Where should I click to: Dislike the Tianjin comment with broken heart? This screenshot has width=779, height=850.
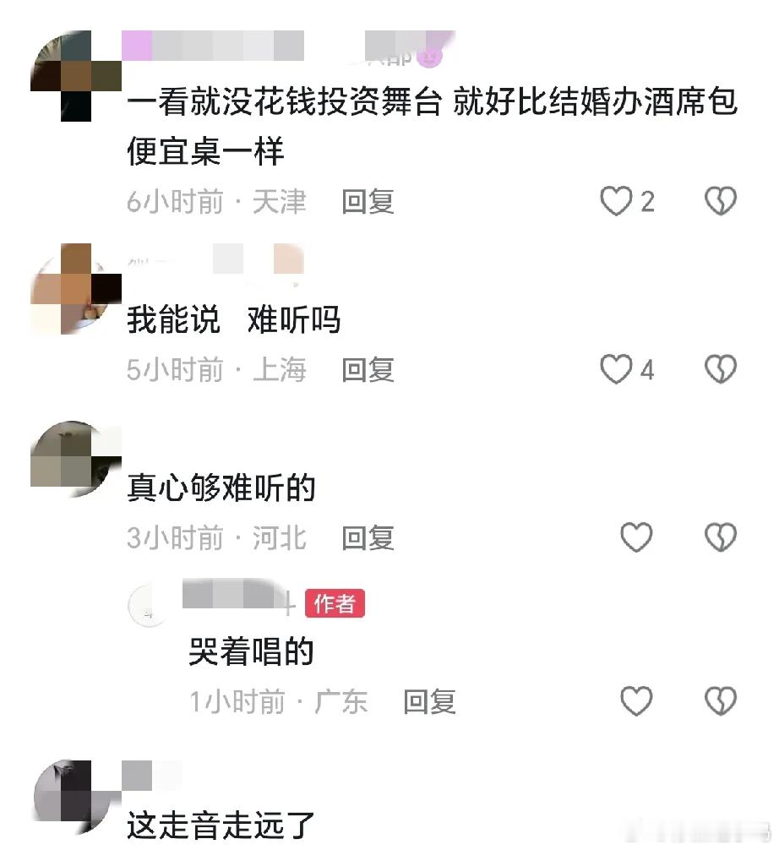[x=721, y=201]
